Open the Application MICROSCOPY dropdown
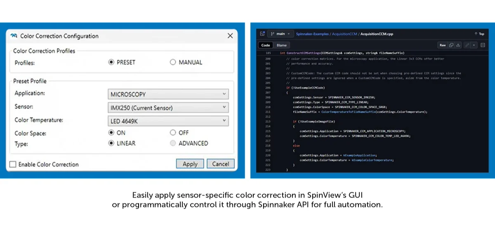The width and height of the screenshot is (495, 247). click(x=168, y=94)
